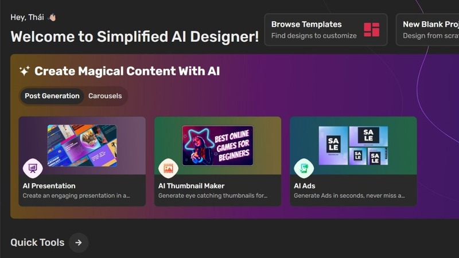Click the waving hand emoji after Thái
The image size is (459, 258).
[52, 18]
